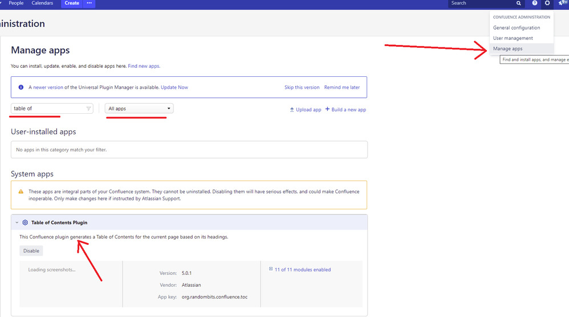The image size is (569, 317).
Task: Click the version value 5.0.1
Action: [186, 273]
